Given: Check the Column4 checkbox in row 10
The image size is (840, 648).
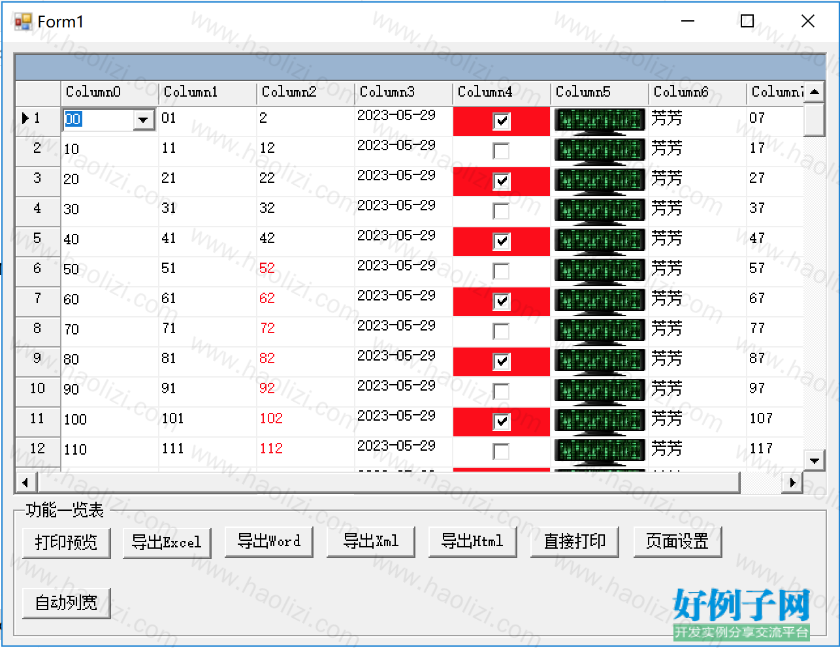Looking at the screenshot, I should pos(501,391).
